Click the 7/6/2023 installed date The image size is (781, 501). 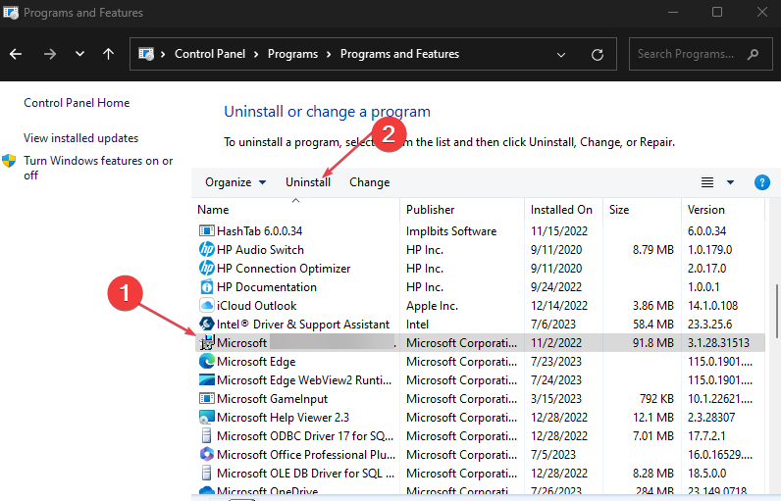pos(552,324)
